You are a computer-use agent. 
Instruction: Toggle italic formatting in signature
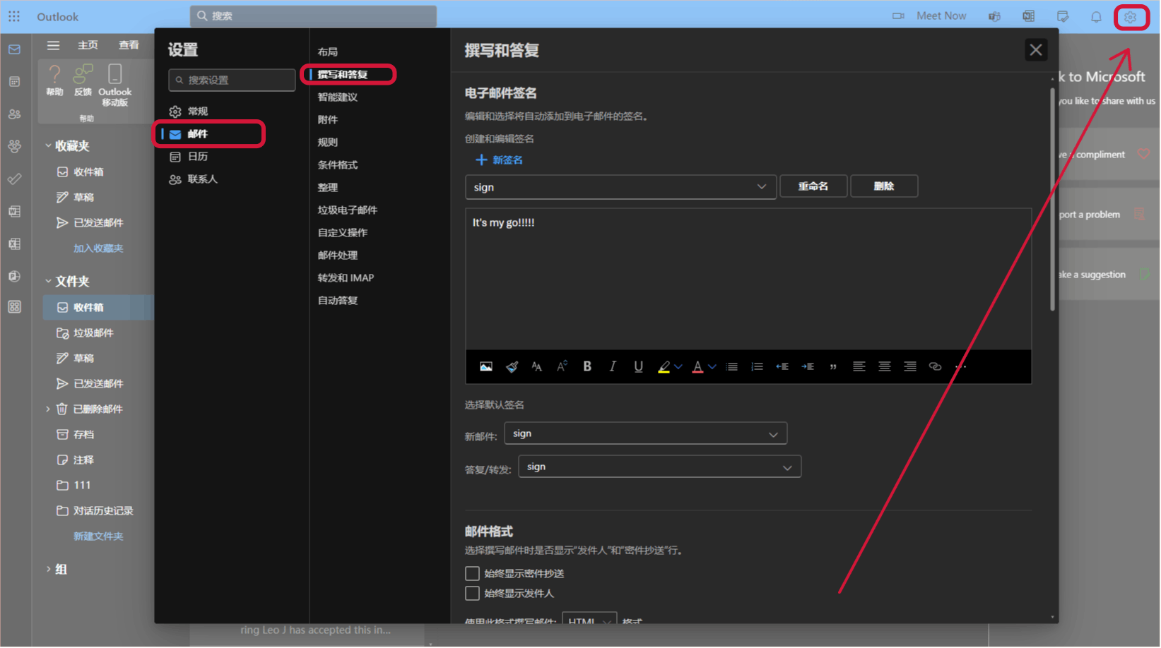tap(613, 367)
